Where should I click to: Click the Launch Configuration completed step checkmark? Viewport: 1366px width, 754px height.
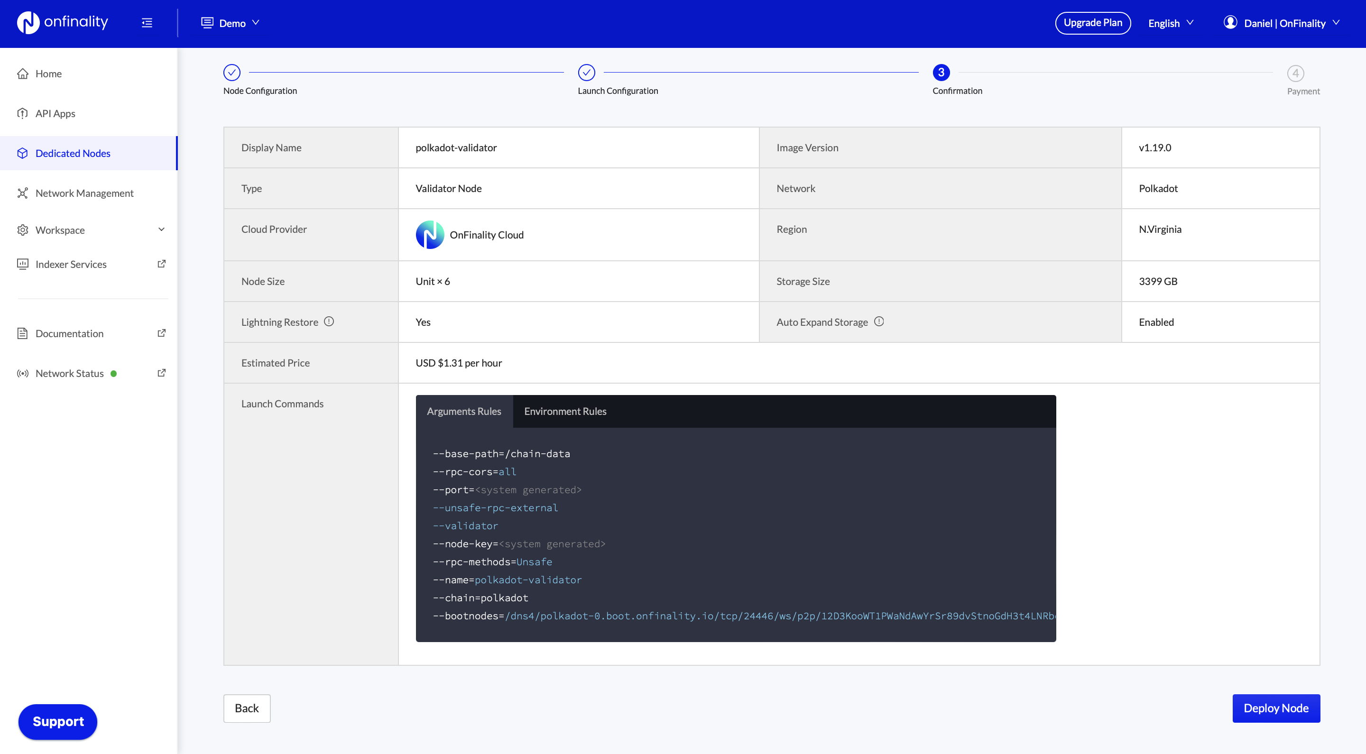587,72
